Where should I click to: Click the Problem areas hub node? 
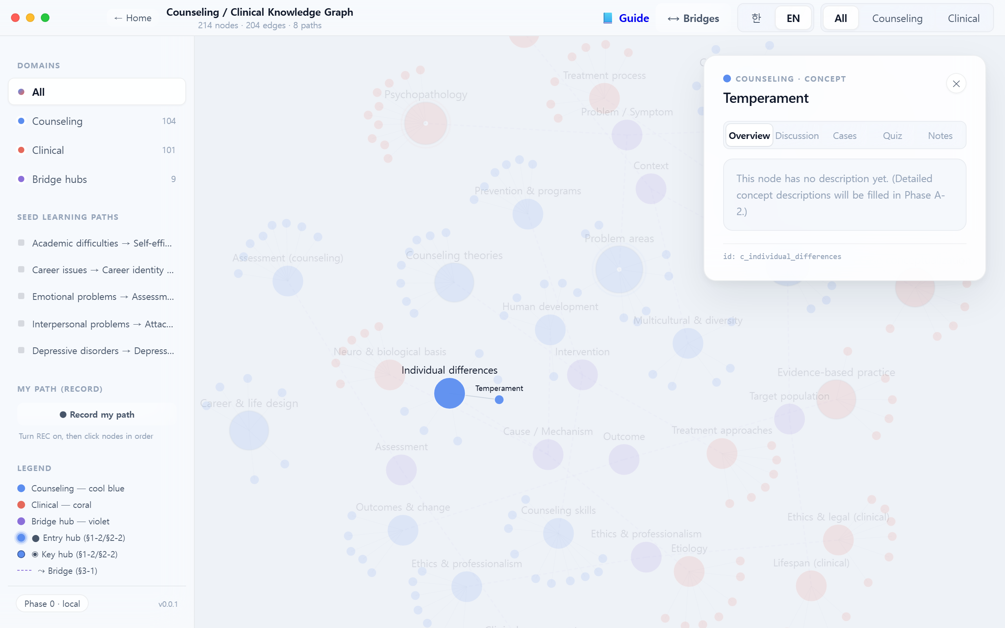click(x=619, y=270)
